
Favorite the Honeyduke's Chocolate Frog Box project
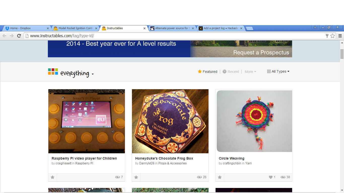pos(136,177)
